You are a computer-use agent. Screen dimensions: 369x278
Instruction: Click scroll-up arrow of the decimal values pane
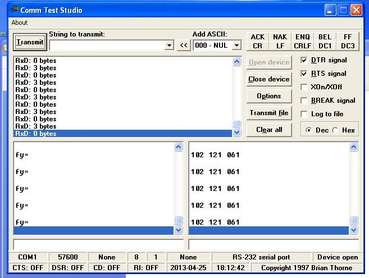[353, 147]
